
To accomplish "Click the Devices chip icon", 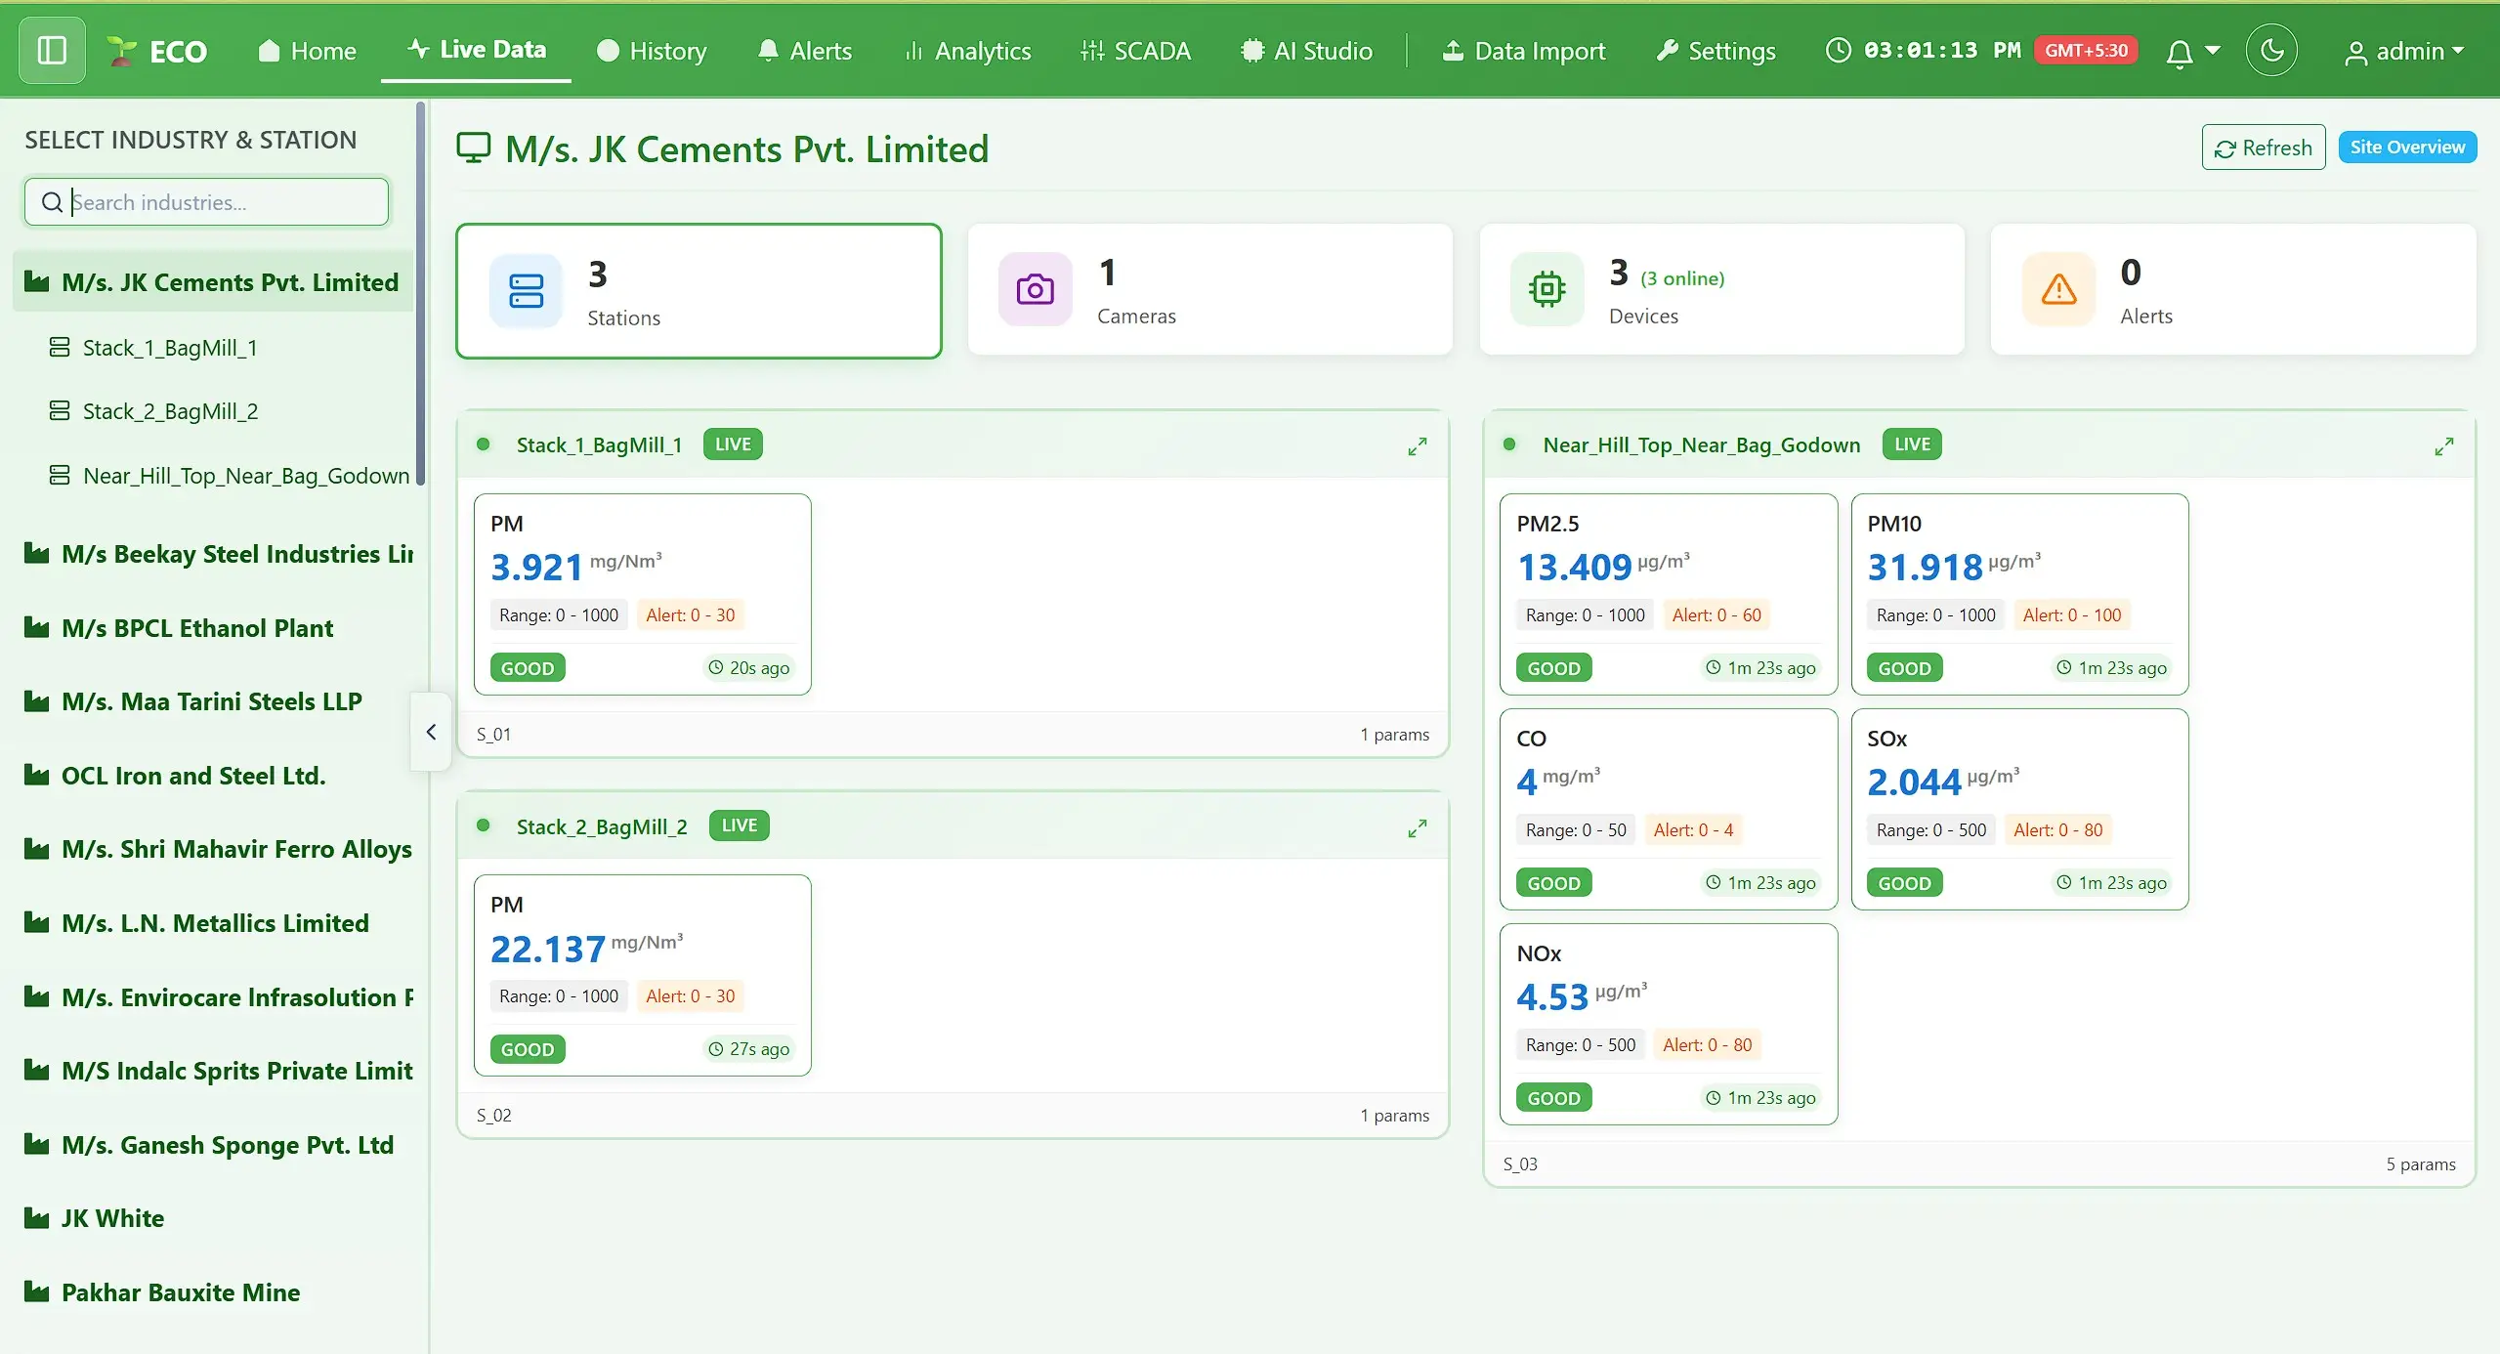I will tap(1547, 289).
